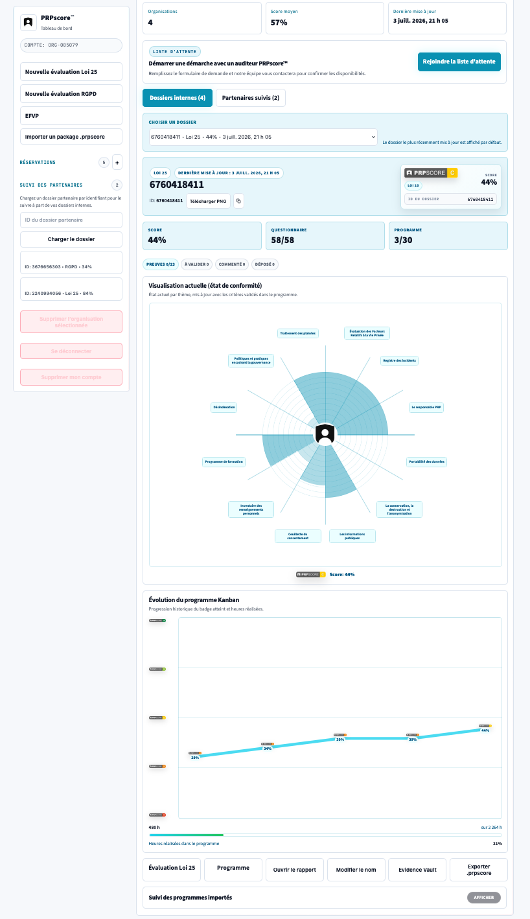Click Importer un package .prpscore
This screenshot has width=530, height=919.
pyautogui.click(x=71, y=137)
